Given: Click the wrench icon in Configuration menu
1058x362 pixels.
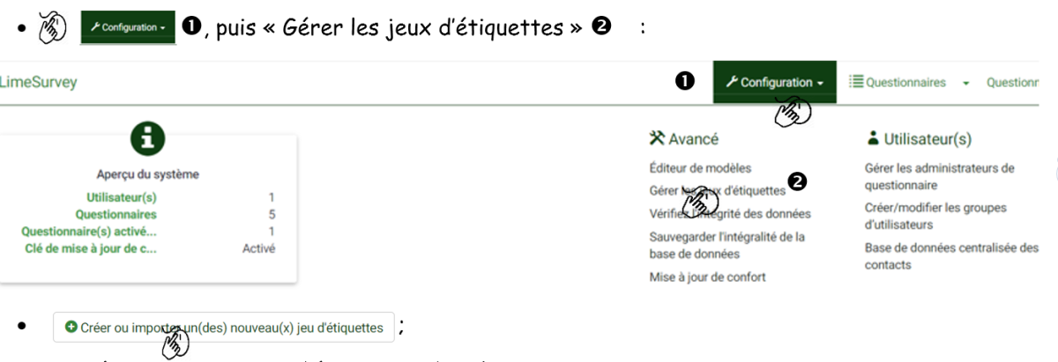Looking at the screenshot, I should tap(731, 83).
